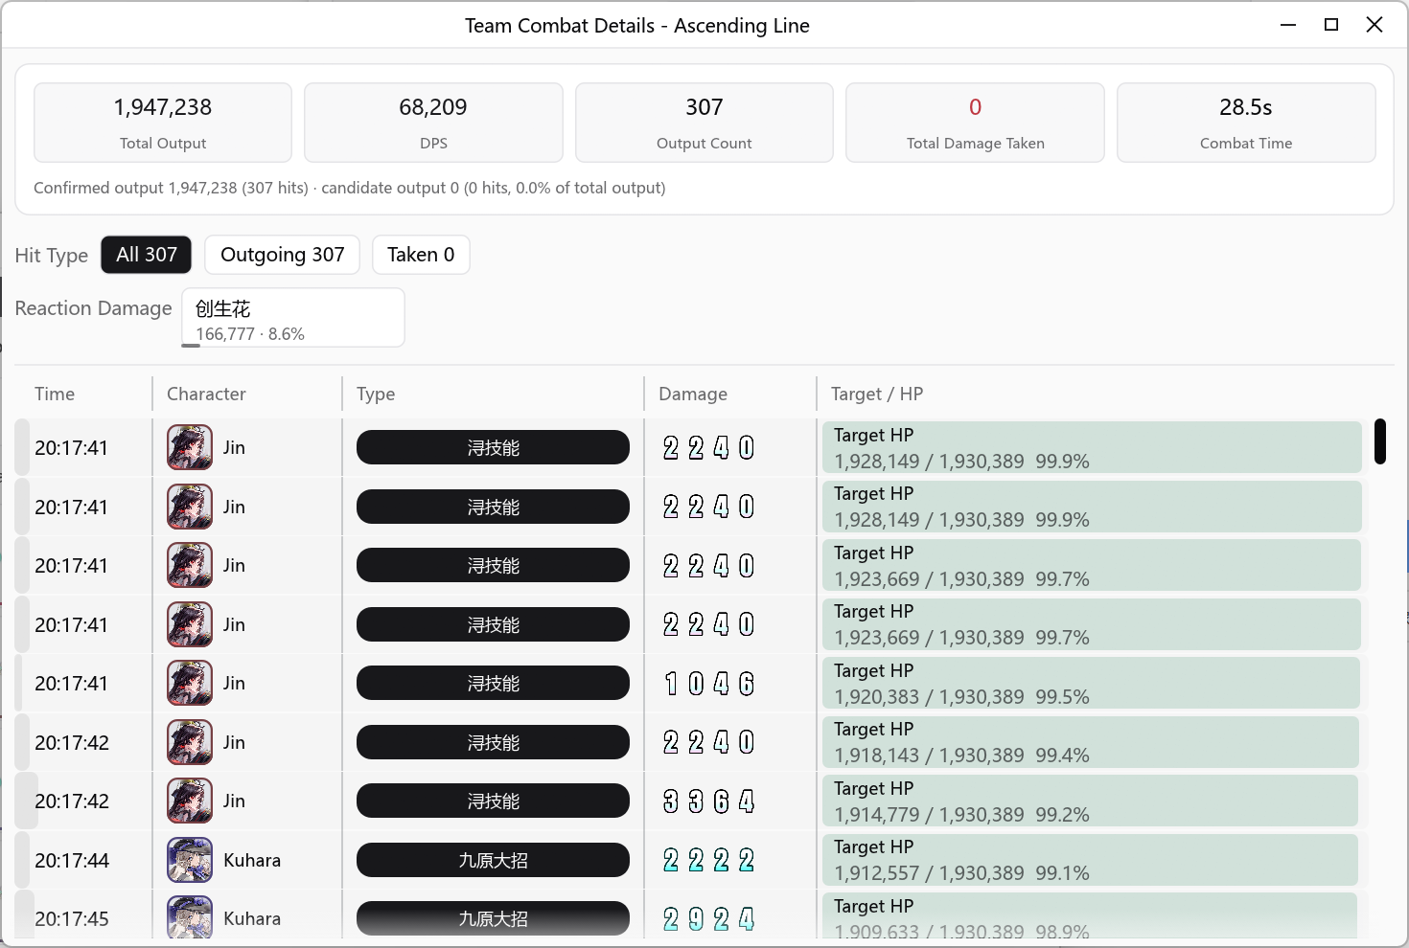Click Target HP bar showing 1,914,779 remaining
This screenshot has height=948, width=1409.
coord(1091,801)
